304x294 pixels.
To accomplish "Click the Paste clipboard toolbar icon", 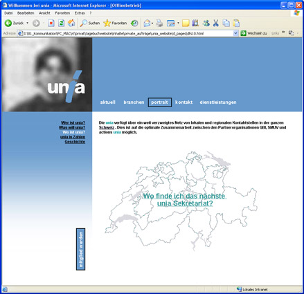I will pyautogui.click(x=236, y=23).
